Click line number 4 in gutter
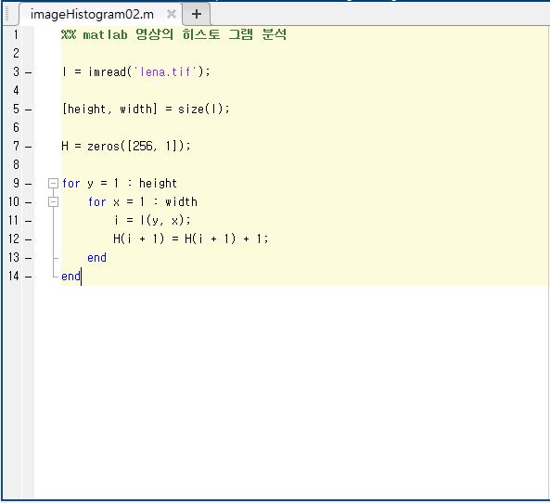This screenshot has width=550, height=503. pyautogui.click(x=16, y=91)
